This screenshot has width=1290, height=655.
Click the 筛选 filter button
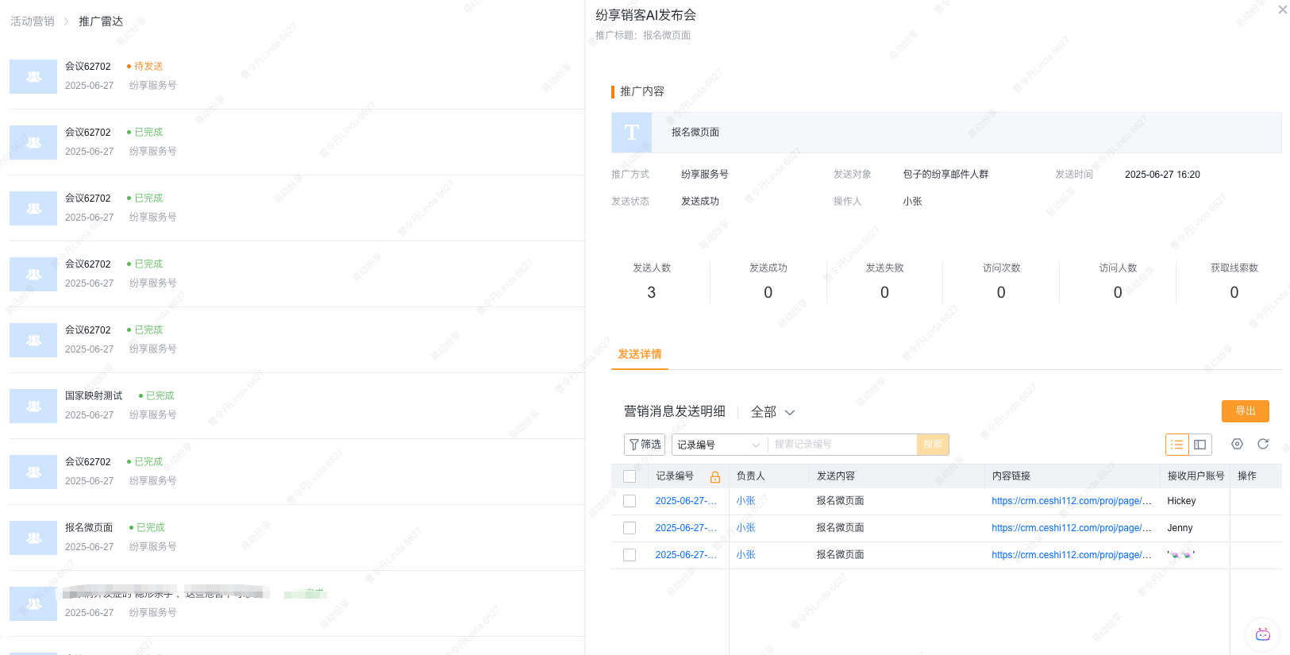pyautogui.click(x=645, y=445)
